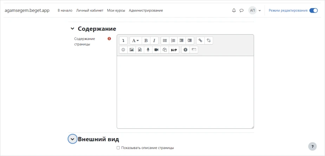The image size is (325, 156).
Task: Click the editor resize handle corner
Action: tap(253, 127)
